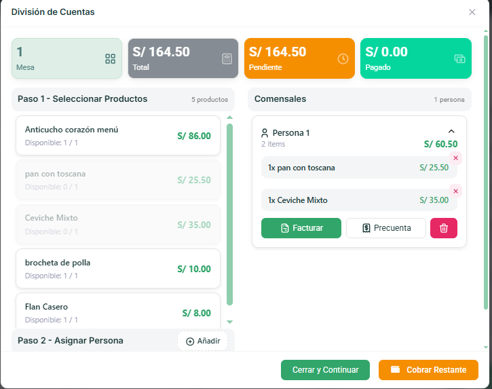
Task: Click the document icon on Facturar
Action: click(285, 228)
